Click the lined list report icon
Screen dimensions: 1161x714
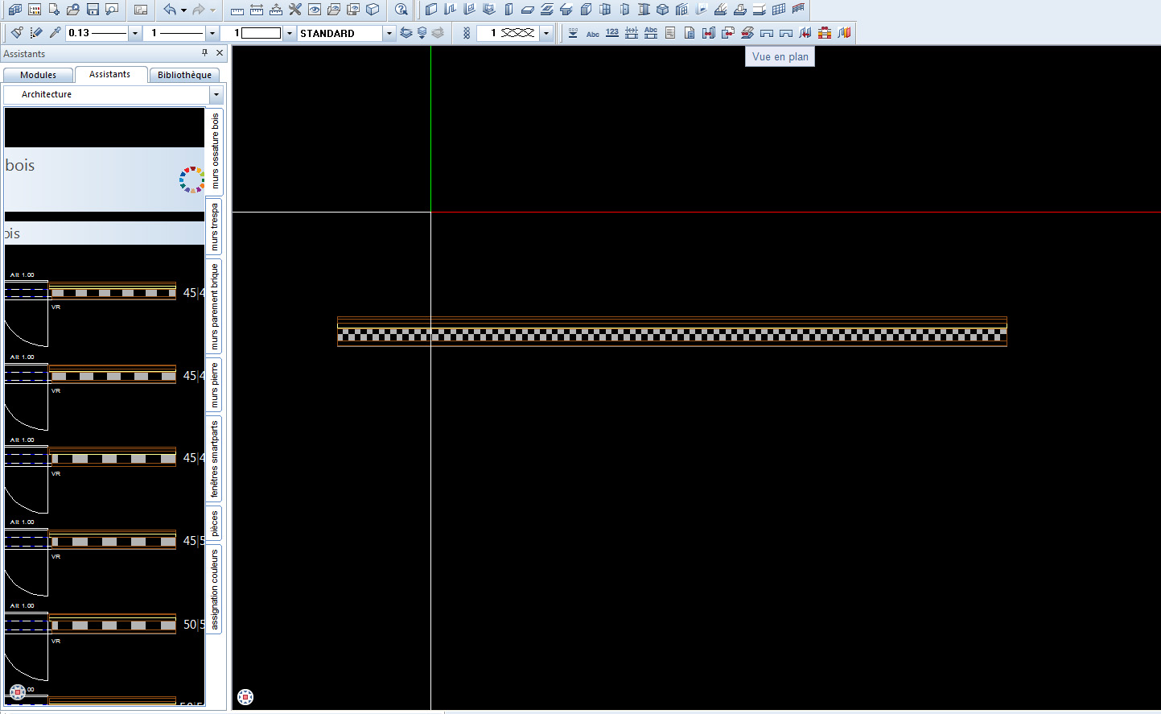point(670,33)
